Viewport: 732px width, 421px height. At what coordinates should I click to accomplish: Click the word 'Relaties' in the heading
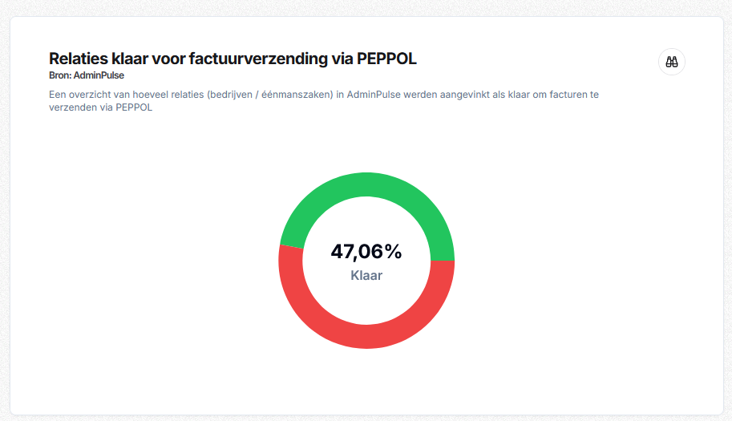[x=76, y=59]
